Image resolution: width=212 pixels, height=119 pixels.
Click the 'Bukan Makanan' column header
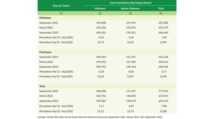pos(130,8)
